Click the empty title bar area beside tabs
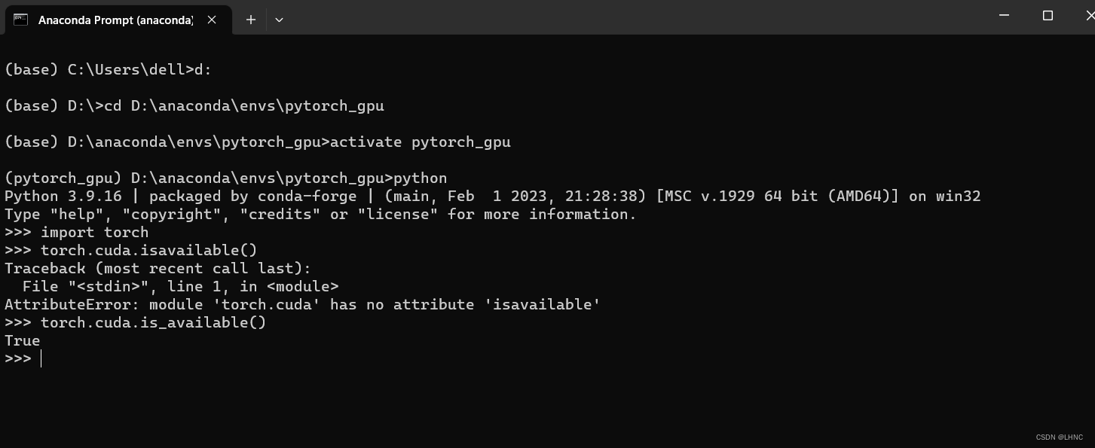Viewport: 1095px width, 448px height. tap(633, 17)
